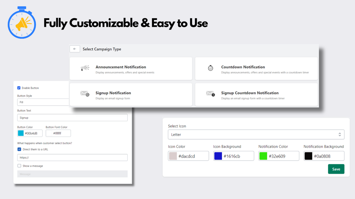The width and height of the screenshot is (355, 199).
Task: Click the envelope-clock icon on Signup Countdown Notification
Action: coord(211,94)
